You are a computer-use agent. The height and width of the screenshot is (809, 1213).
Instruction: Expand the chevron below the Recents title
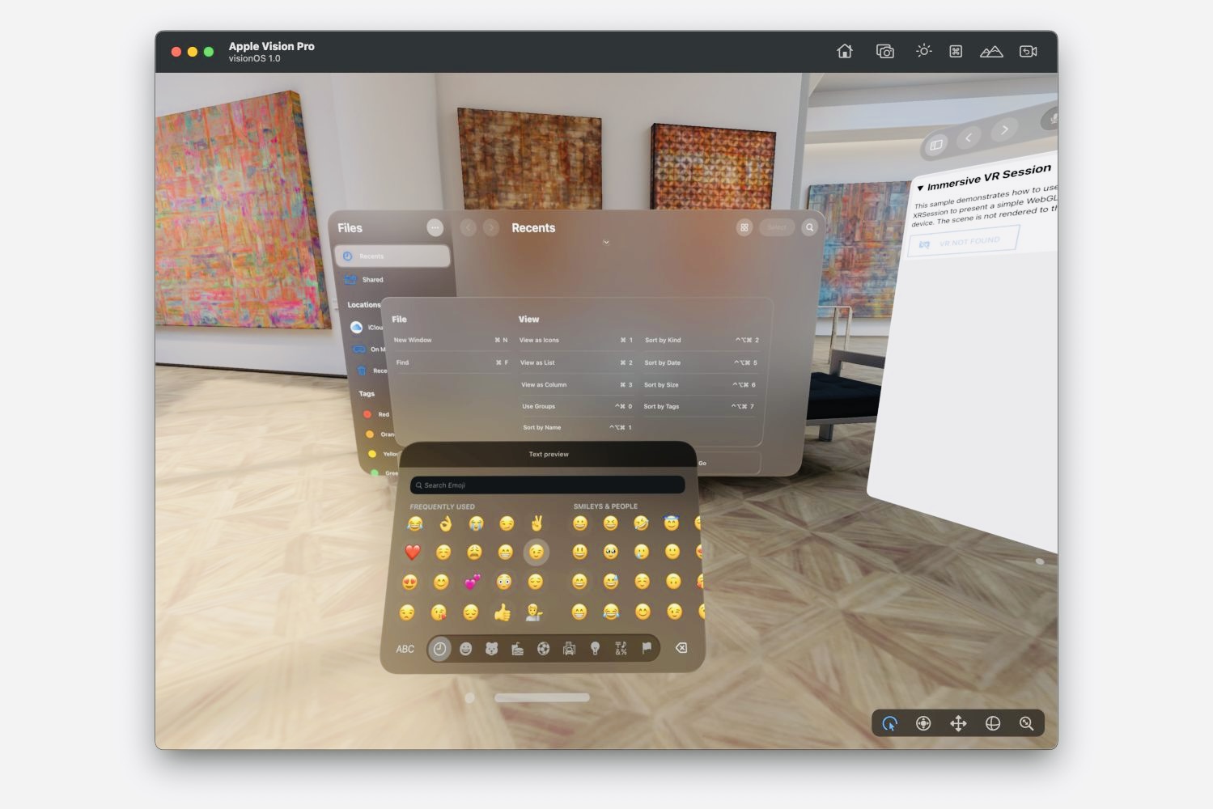point(606,243)
